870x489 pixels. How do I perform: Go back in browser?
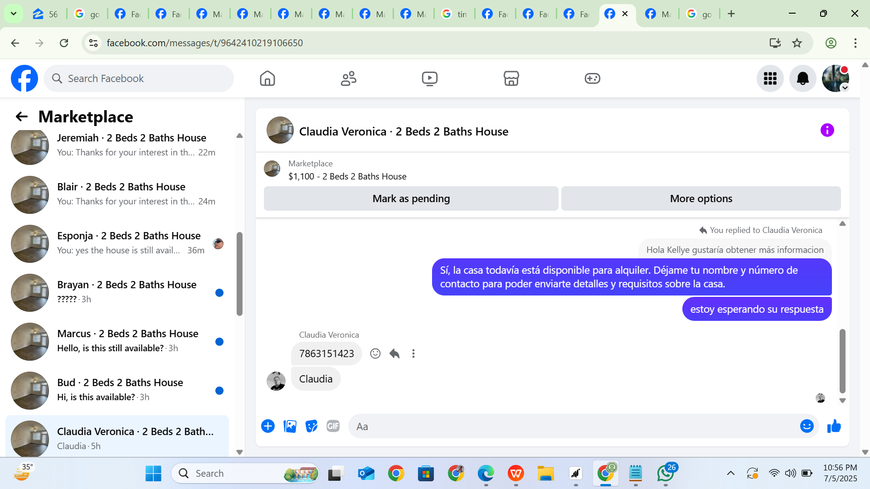pos(15,43)
